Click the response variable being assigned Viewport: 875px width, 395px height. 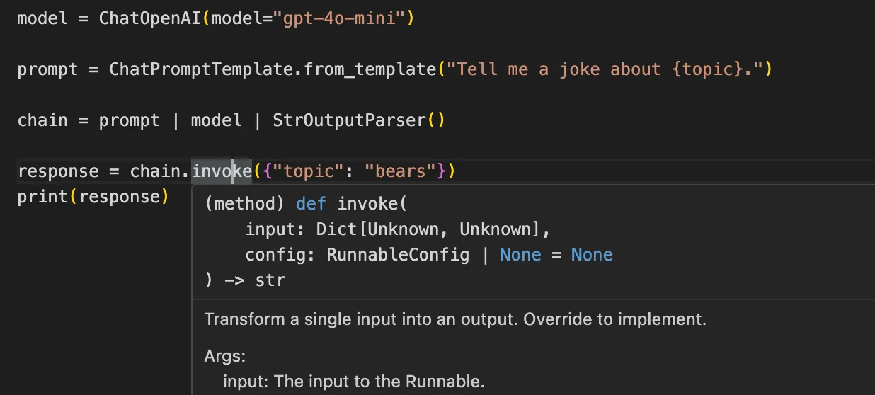(58, 171)
